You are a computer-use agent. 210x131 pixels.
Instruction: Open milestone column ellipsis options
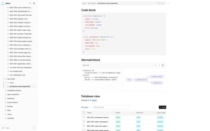click(153, 113)
